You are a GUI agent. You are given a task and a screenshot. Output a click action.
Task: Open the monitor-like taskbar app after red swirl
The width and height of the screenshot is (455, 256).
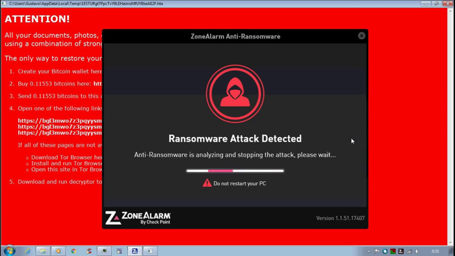[x=104, y=251]
